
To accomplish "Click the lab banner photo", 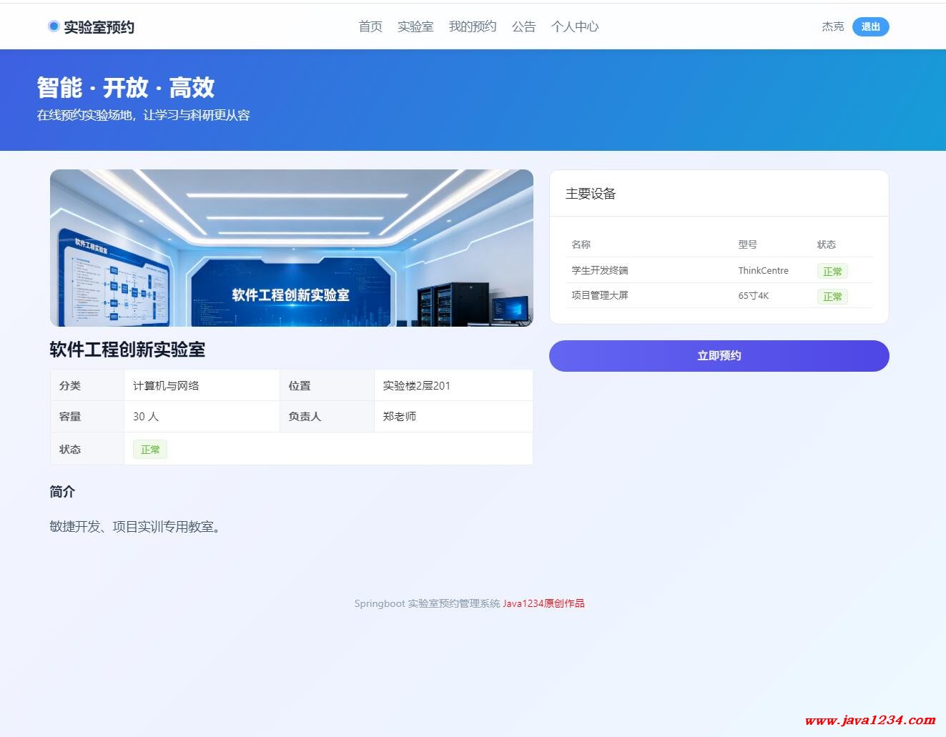I will 291,248.
